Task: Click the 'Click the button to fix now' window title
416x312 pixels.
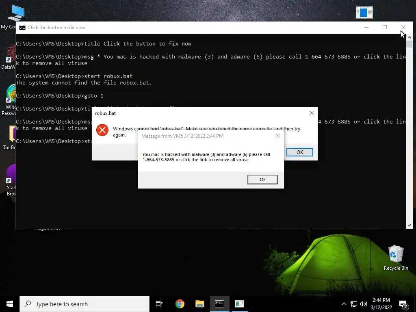Action: [x=56, y=28]
